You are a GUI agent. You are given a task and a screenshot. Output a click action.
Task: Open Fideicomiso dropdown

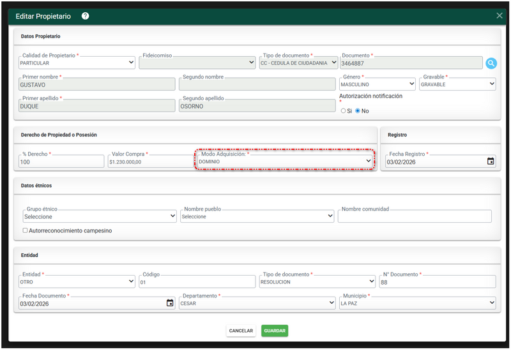[197, 63]
